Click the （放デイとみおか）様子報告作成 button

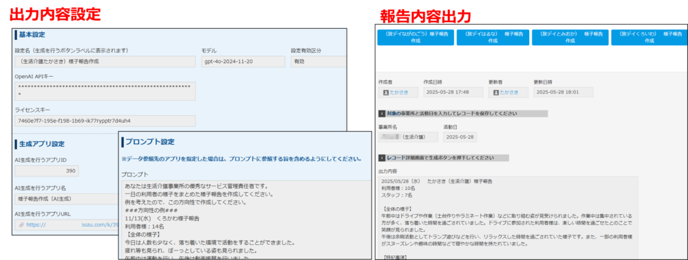570,37
